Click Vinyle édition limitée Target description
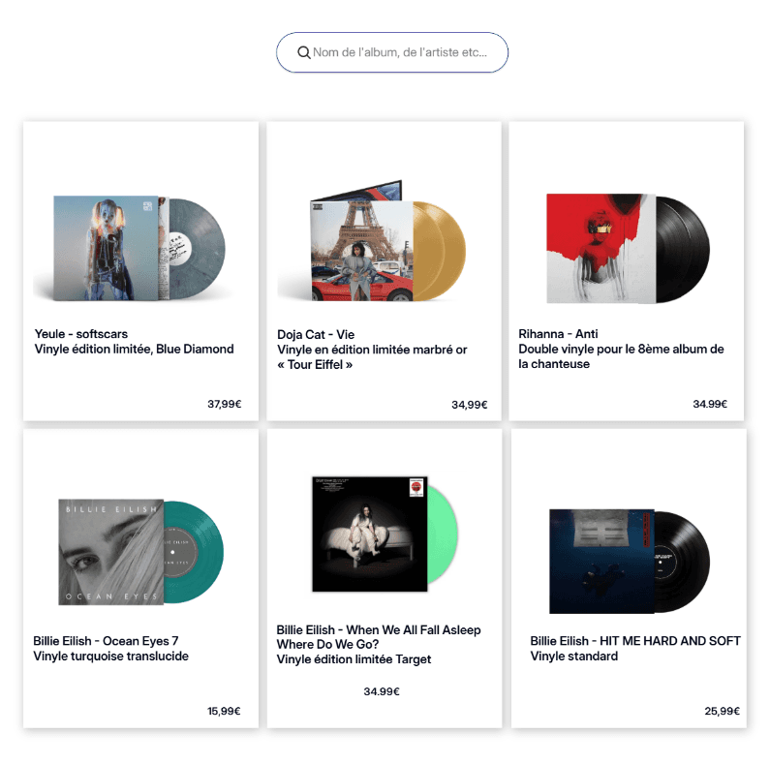 pos(354,659)
